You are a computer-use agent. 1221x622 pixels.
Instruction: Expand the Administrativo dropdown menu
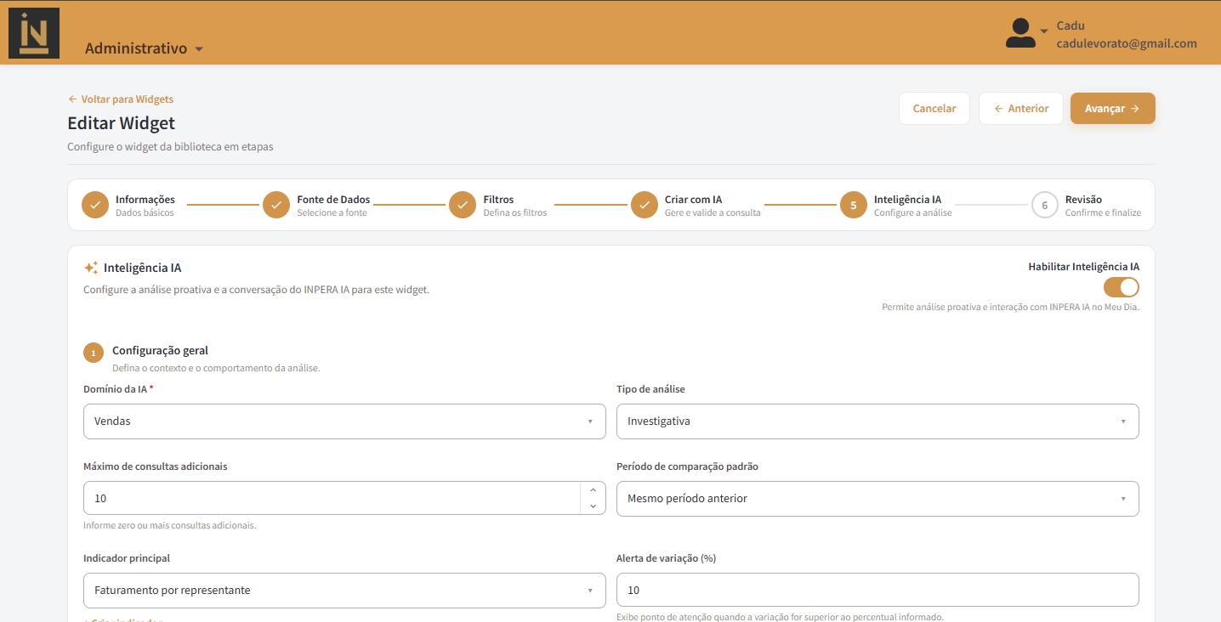[144, 48]
